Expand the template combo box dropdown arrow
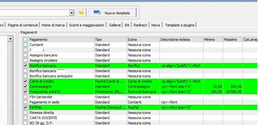 [x=72, y=13]
